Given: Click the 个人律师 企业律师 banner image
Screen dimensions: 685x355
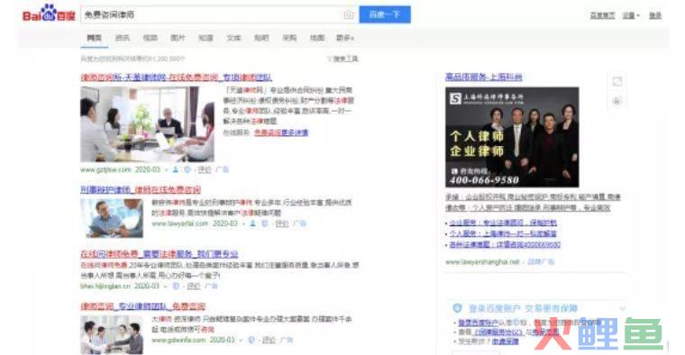Looking at the screenshot, I should [512, 137].
